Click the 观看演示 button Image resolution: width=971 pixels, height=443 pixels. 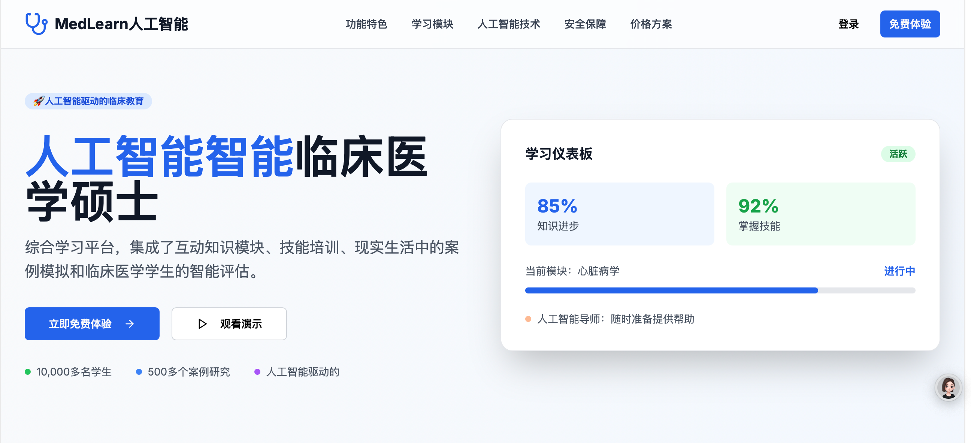(x=229, y=324)
